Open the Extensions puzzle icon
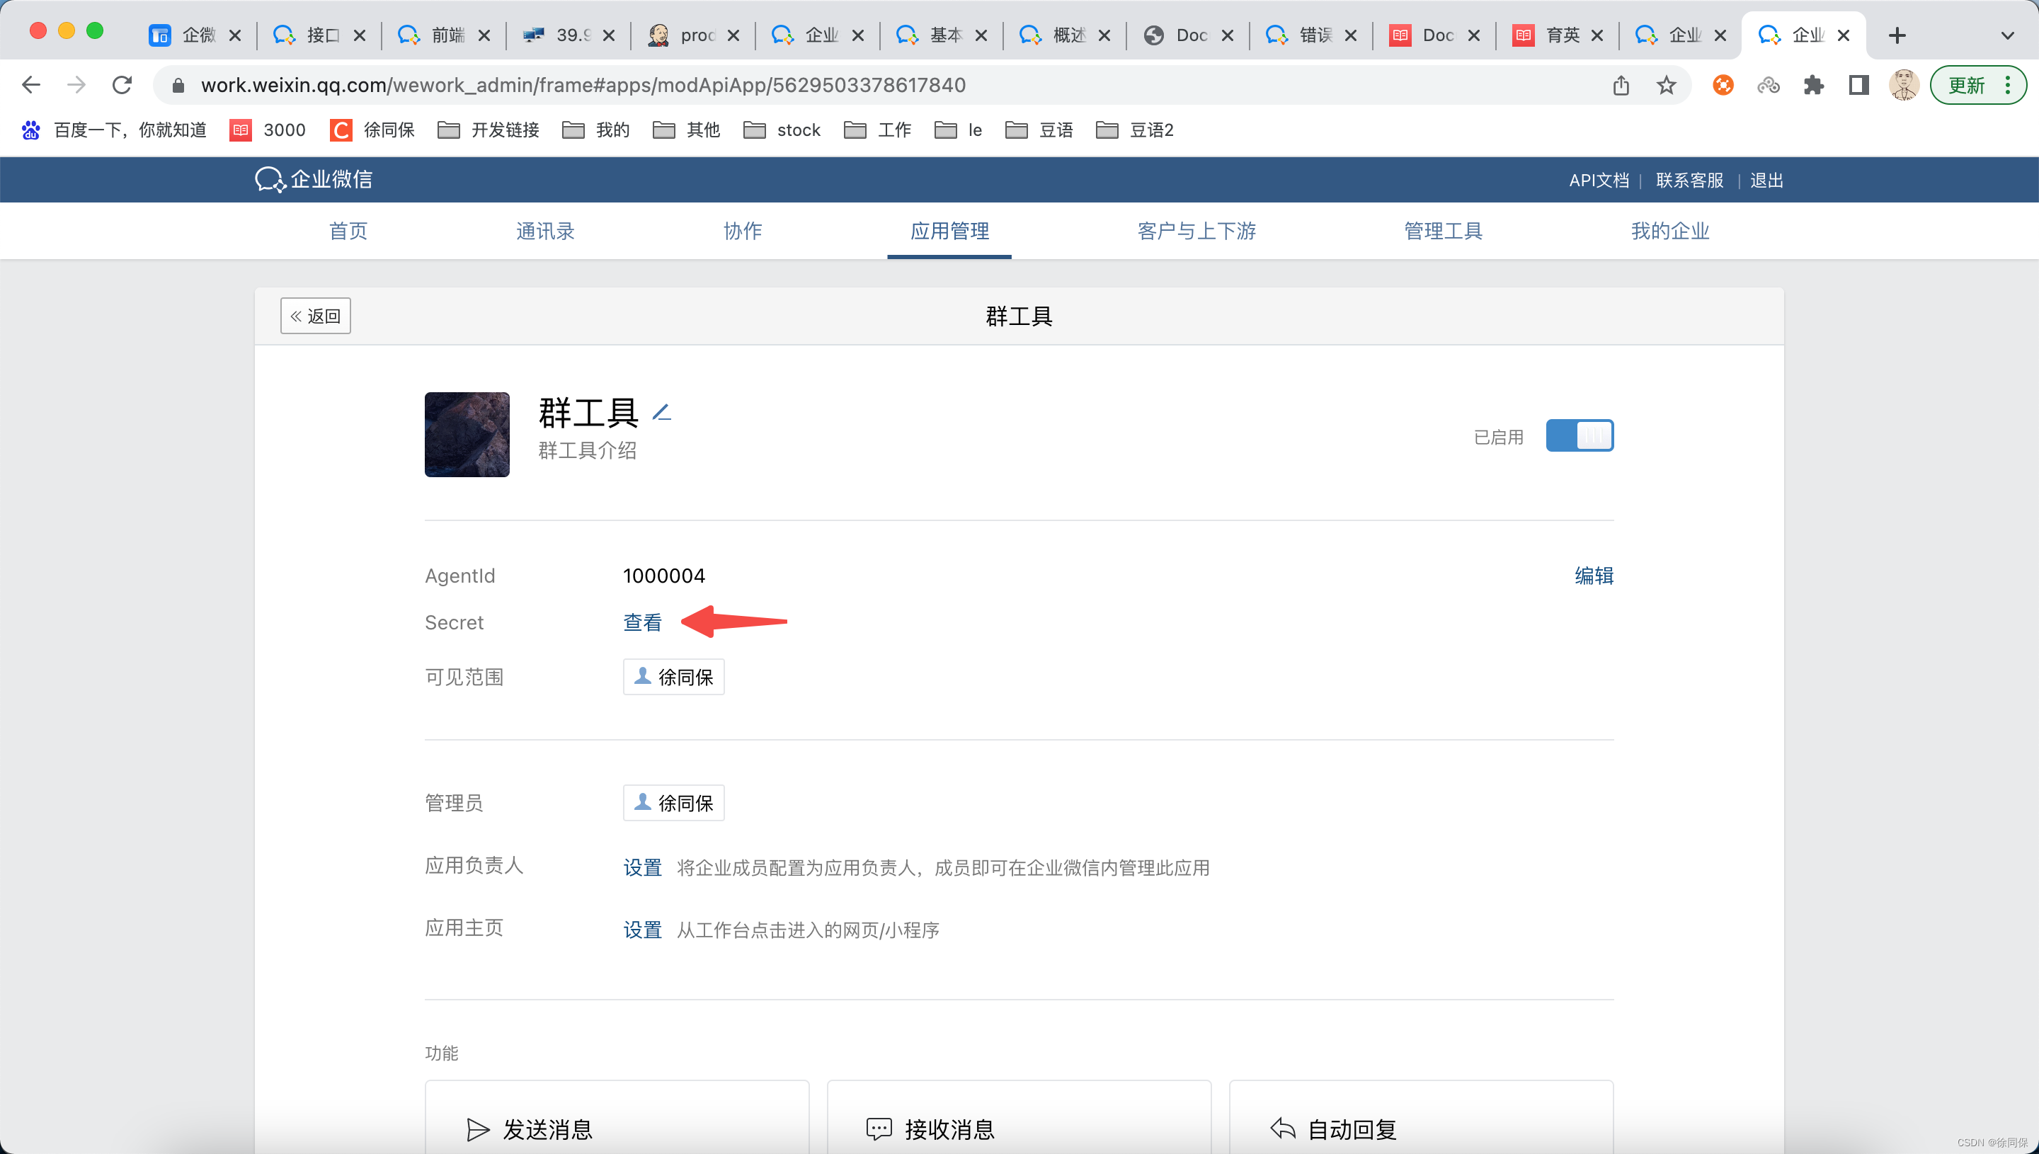 pos(1813,85)
